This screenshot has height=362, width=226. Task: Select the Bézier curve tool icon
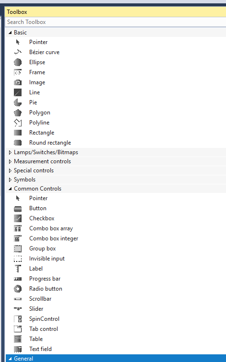[18, 52]
